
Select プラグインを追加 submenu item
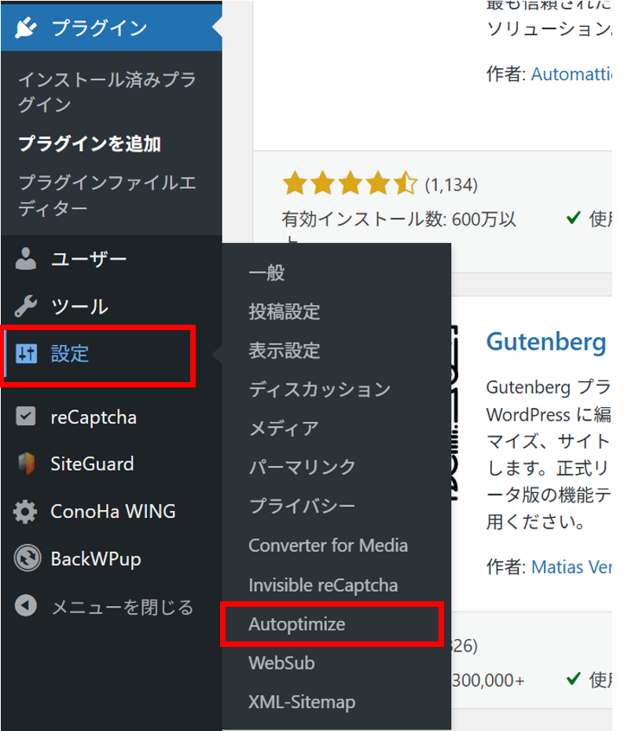pos(90,144)
